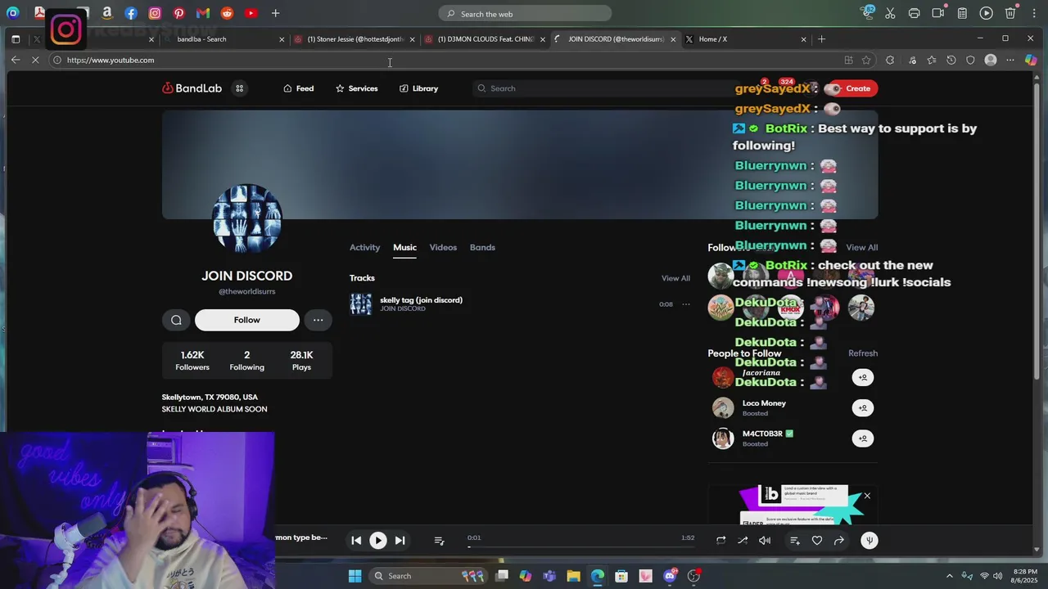The width and height of the screenshot is (1048, 589).
Task: Go to the Feed page
Action: (298, 88)
